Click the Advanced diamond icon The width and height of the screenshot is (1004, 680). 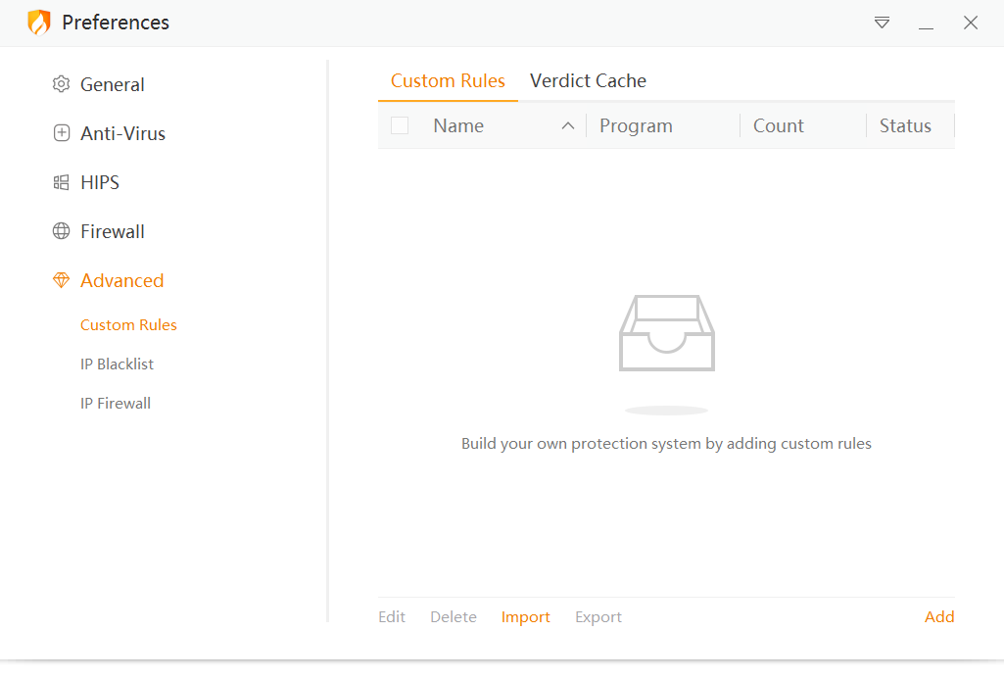[61, 280]
